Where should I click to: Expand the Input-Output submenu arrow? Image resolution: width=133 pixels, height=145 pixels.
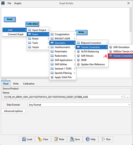click(48, 30)
